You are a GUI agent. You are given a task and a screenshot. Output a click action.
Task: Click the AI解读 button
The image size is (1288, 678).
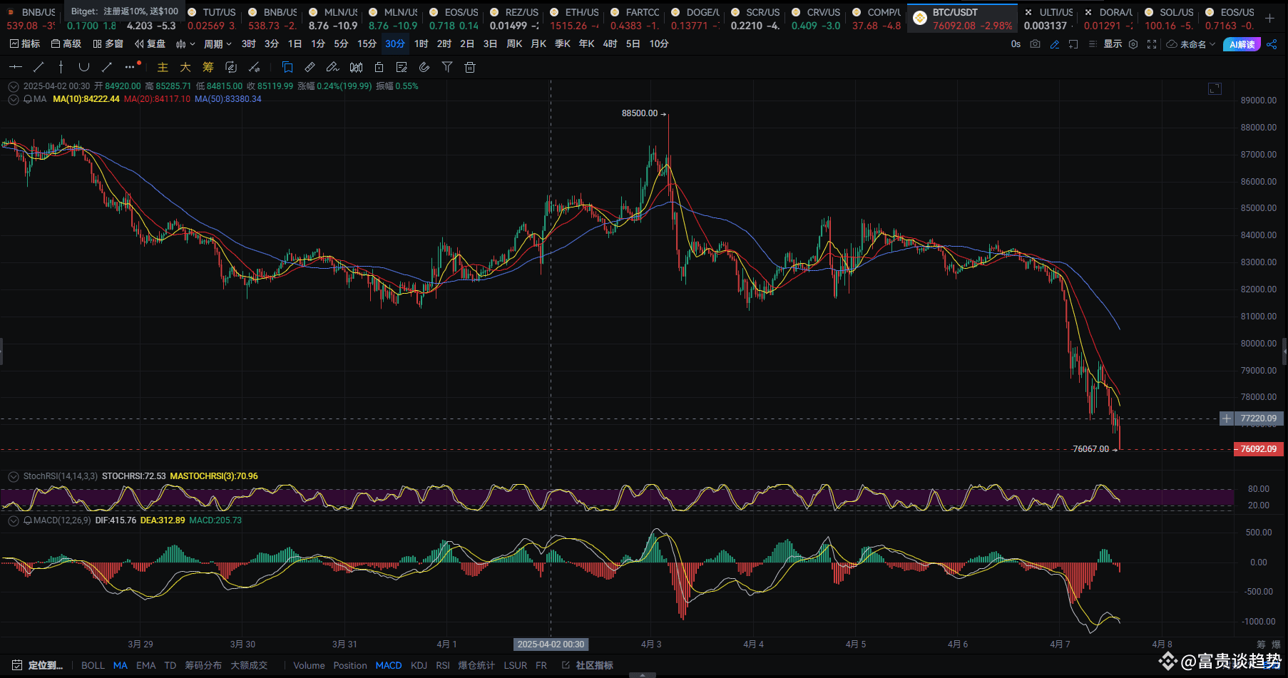[x=1242, y=44]
